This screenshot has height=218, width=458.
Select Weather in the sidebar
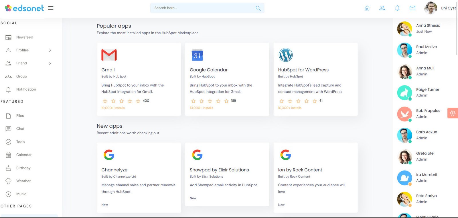23,181
